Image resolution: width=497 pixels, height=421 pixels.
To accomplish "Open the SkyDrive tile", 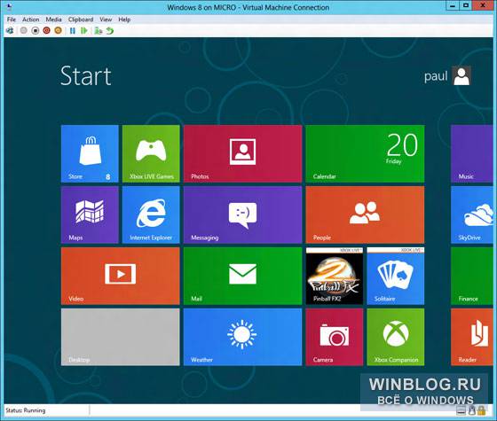I will 472,214.
